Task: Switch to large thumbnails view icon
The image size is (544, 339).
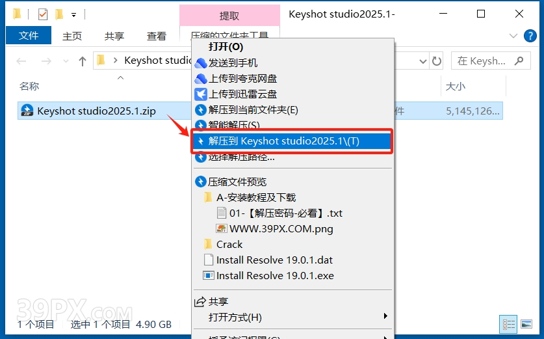Action: (526, 325)
